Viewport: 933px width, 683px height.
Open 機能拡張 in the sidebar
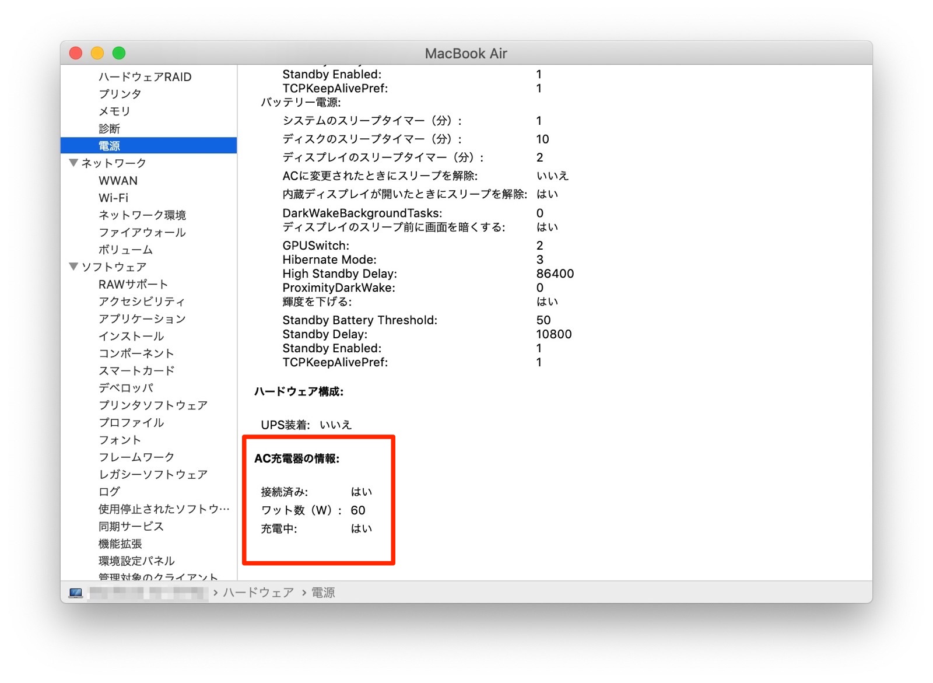tap(120, 544)
